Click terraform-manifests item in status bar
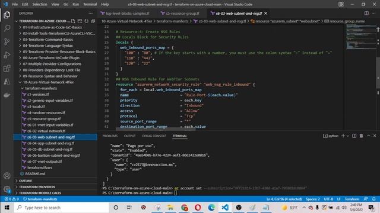380x213 pixels. (x=40, y=199)
